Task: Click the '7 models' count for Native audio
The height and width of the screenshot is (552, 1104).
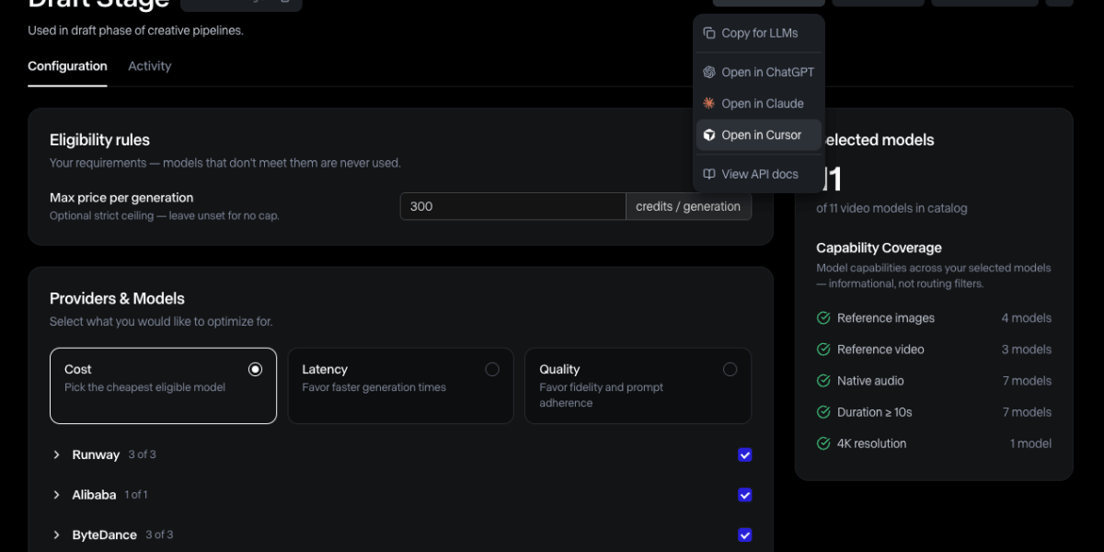Action: 1027,381
